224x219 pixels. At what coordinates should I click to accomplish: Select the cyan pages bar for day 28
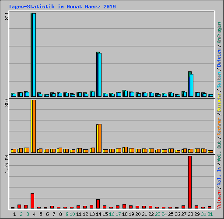192,85
